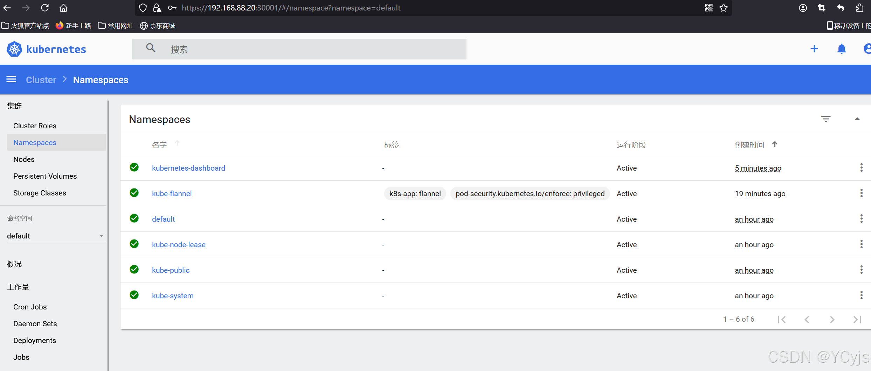The height and width of the screenshot is (371, 871).
Task: Open 新手上路 bookmark
Action: point(73,26)
